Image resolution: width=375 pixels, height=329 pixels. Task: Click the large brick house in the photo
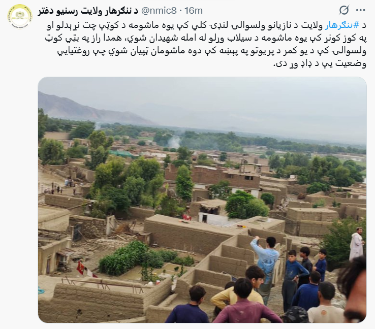point(213,177)
